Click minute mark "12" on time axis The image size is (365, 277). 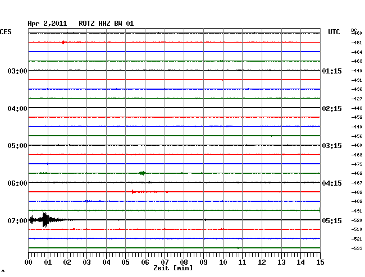click(262, 262)
